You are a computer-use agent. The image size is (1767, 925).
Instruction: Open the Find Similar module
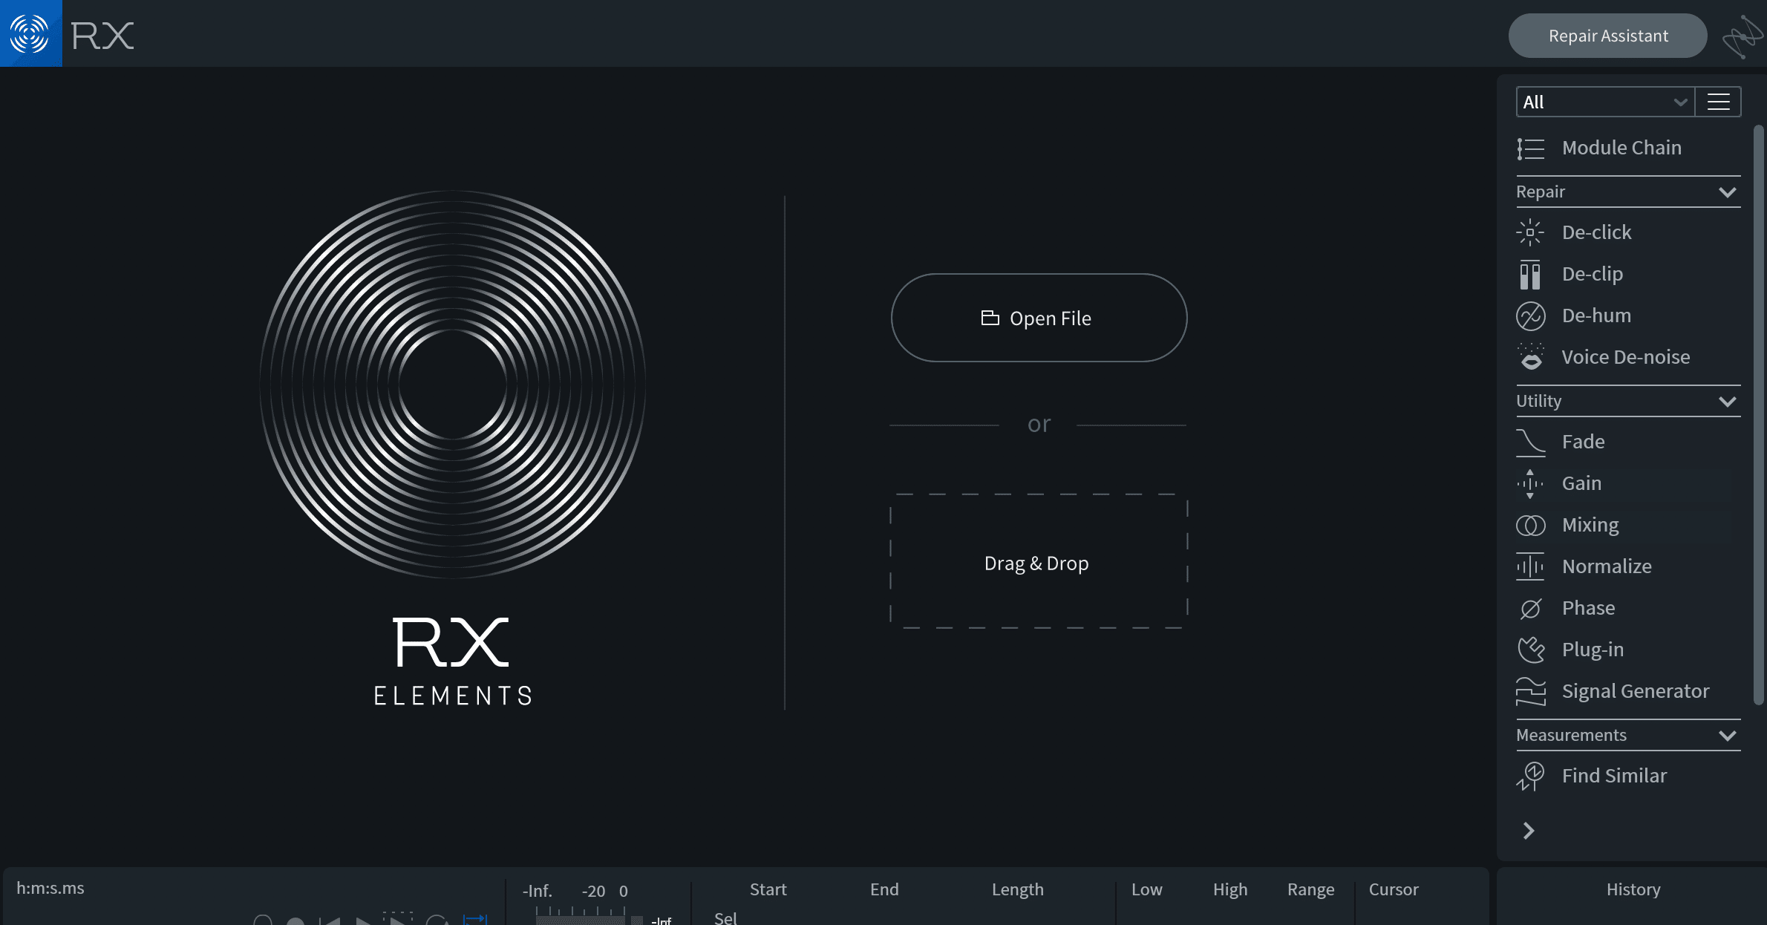(x=1614, y=776)
